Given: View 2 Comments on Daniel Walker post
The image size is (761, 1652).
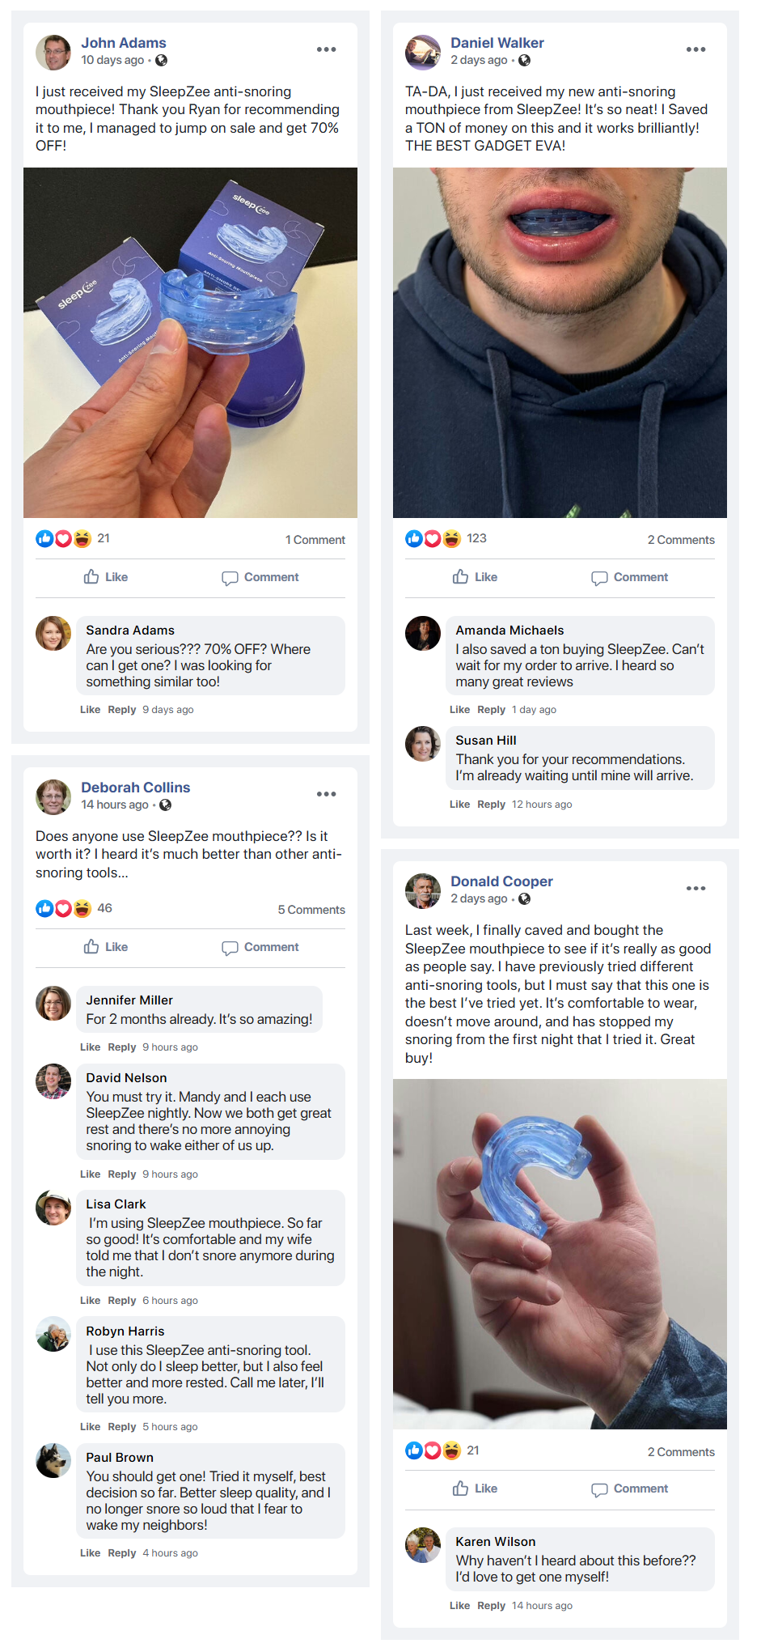Looking at the screenshot, I should (x=681, y=540).
